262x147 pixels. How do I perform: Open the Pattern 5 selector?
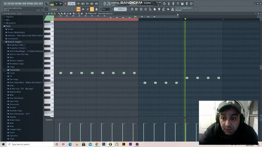pos(120,9)
